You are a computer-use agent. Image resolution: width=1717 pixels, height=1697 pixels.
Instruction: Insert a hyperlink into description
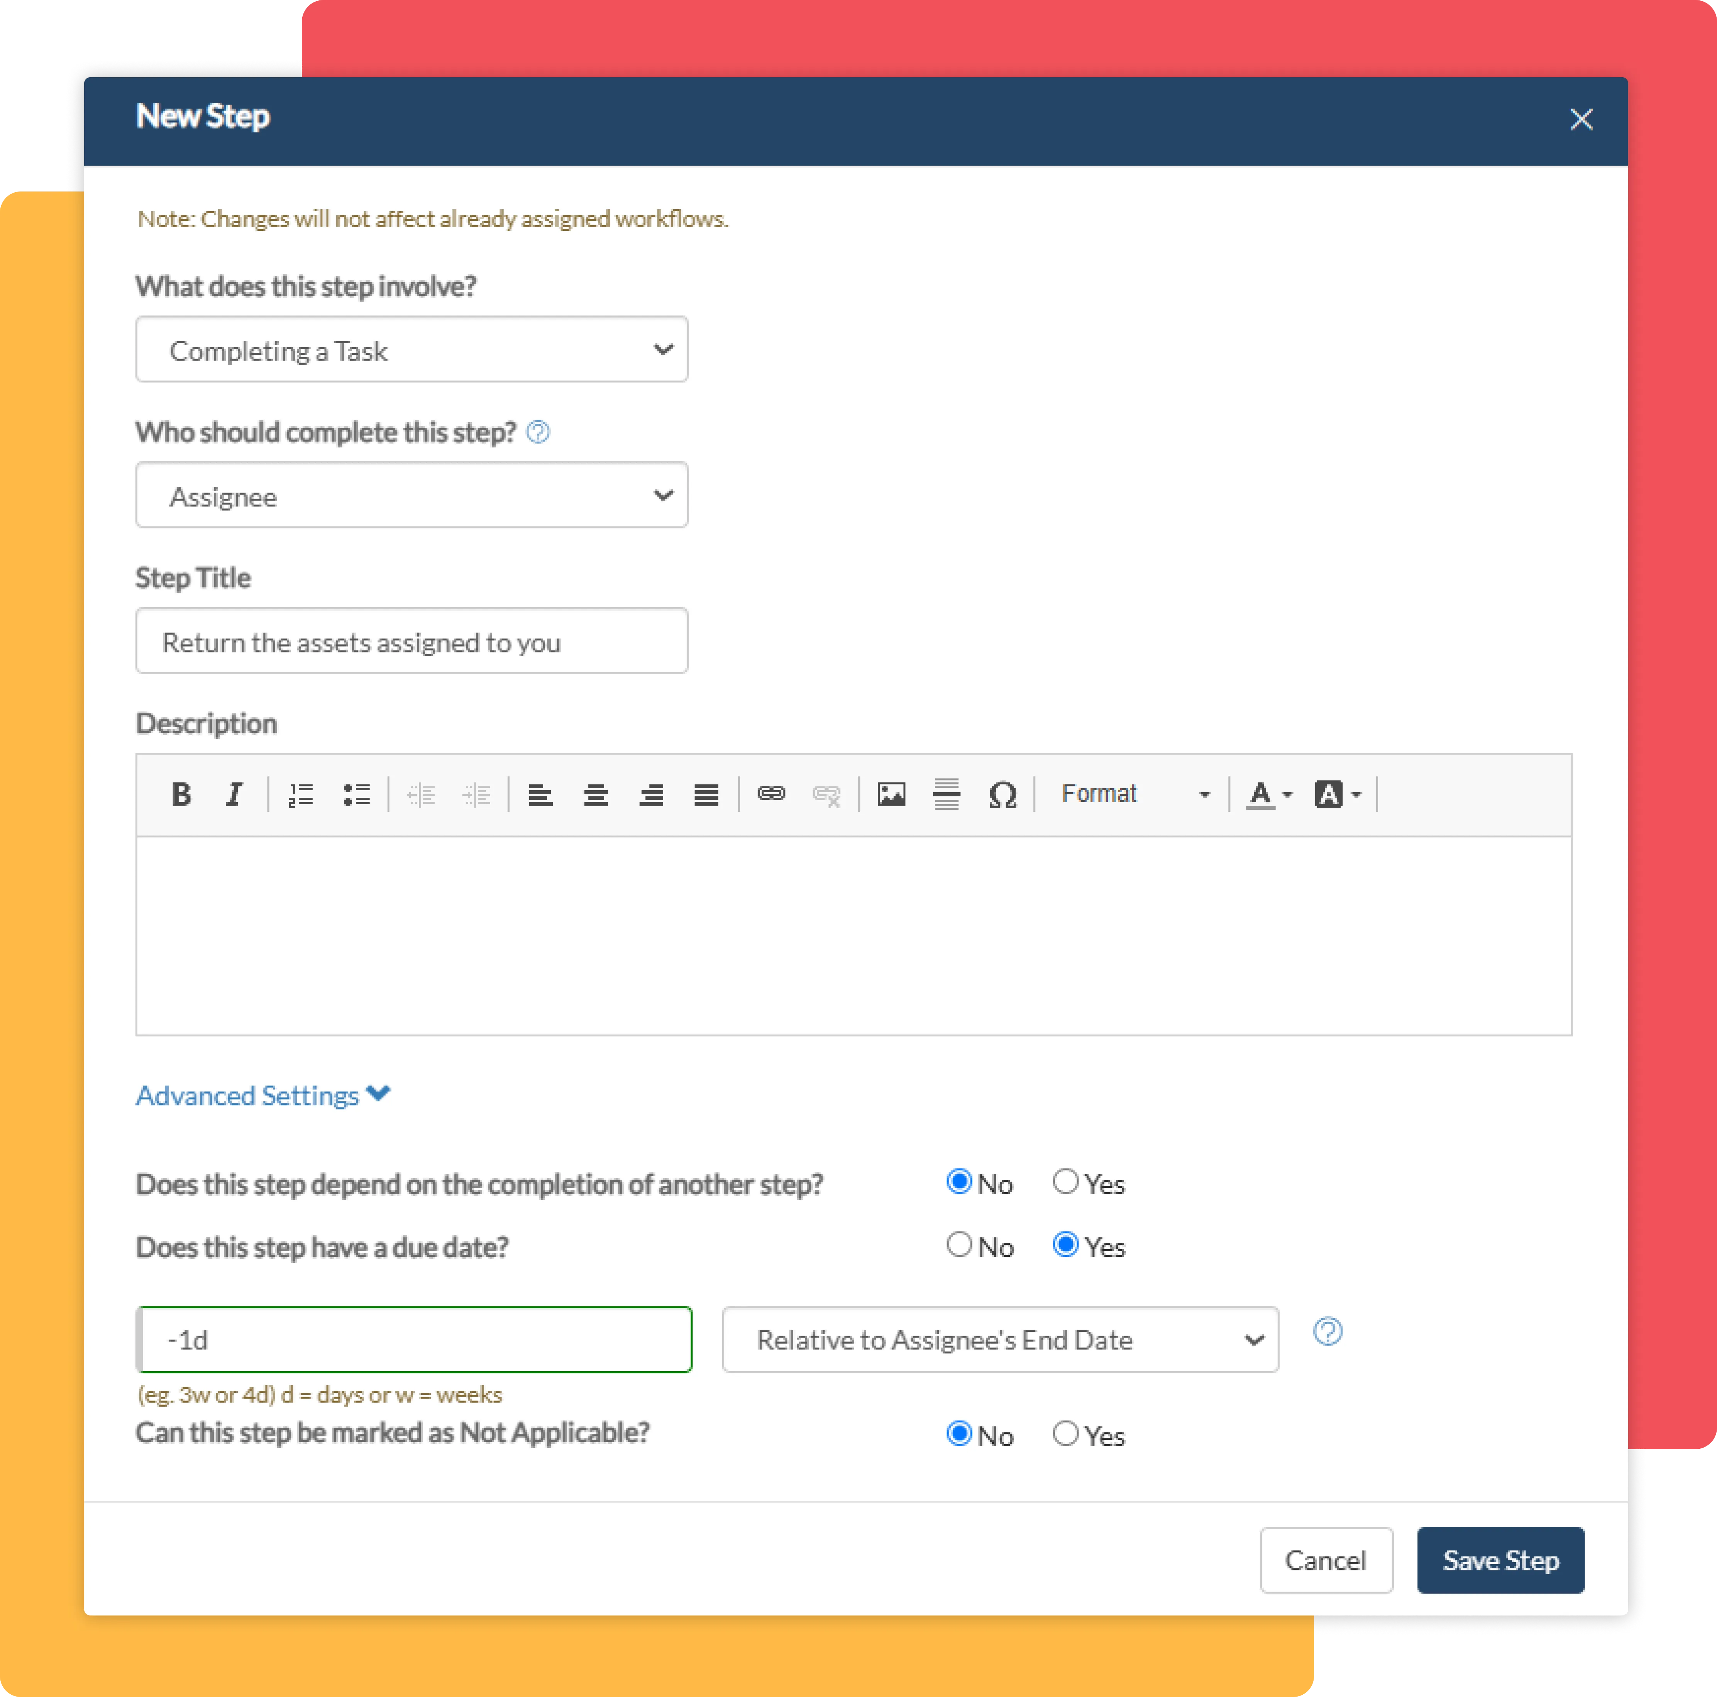(x=770, y=794)
